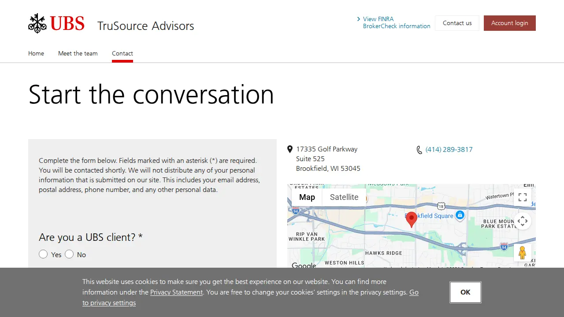Viewport: 564px width, 317px height.
Task: Call phone number (414) 289-3817
Action: point(449,150)
